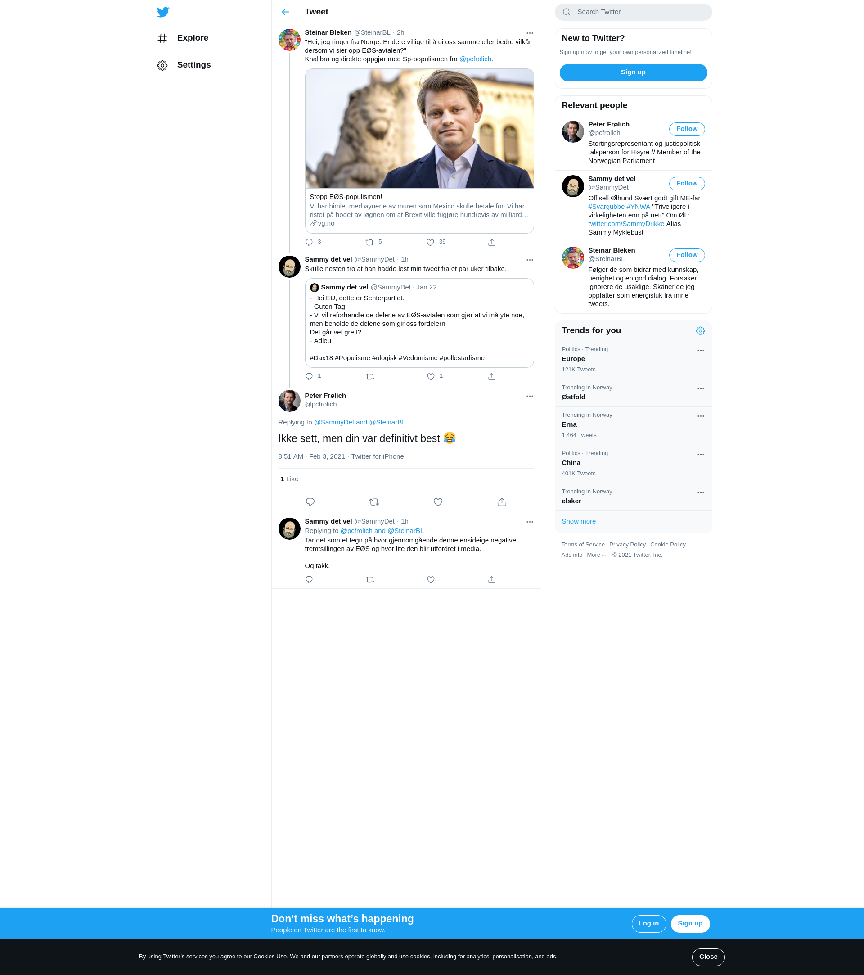864x975 pixels.
Task: Open the #Populisme hashtag in quoted tweet
Action: [x=352, y=358]
